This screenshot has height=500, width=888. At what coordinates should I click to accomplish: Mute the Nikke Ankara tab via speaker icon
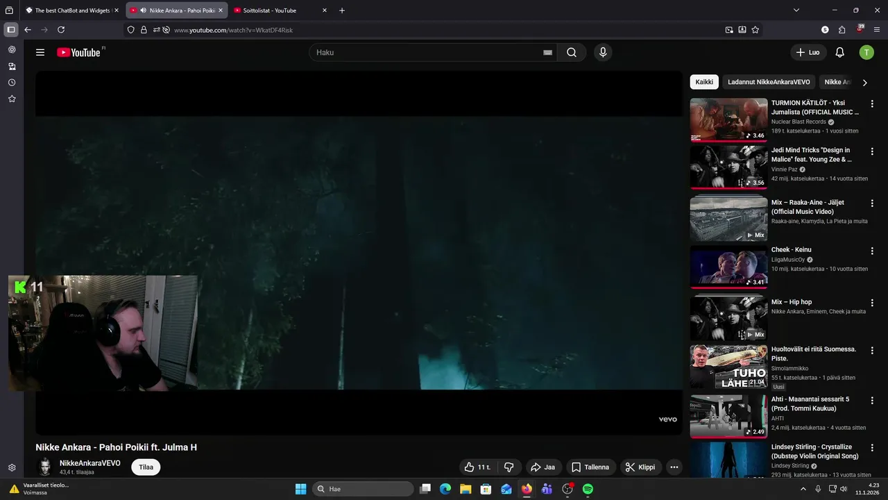[x=143, y=10]
